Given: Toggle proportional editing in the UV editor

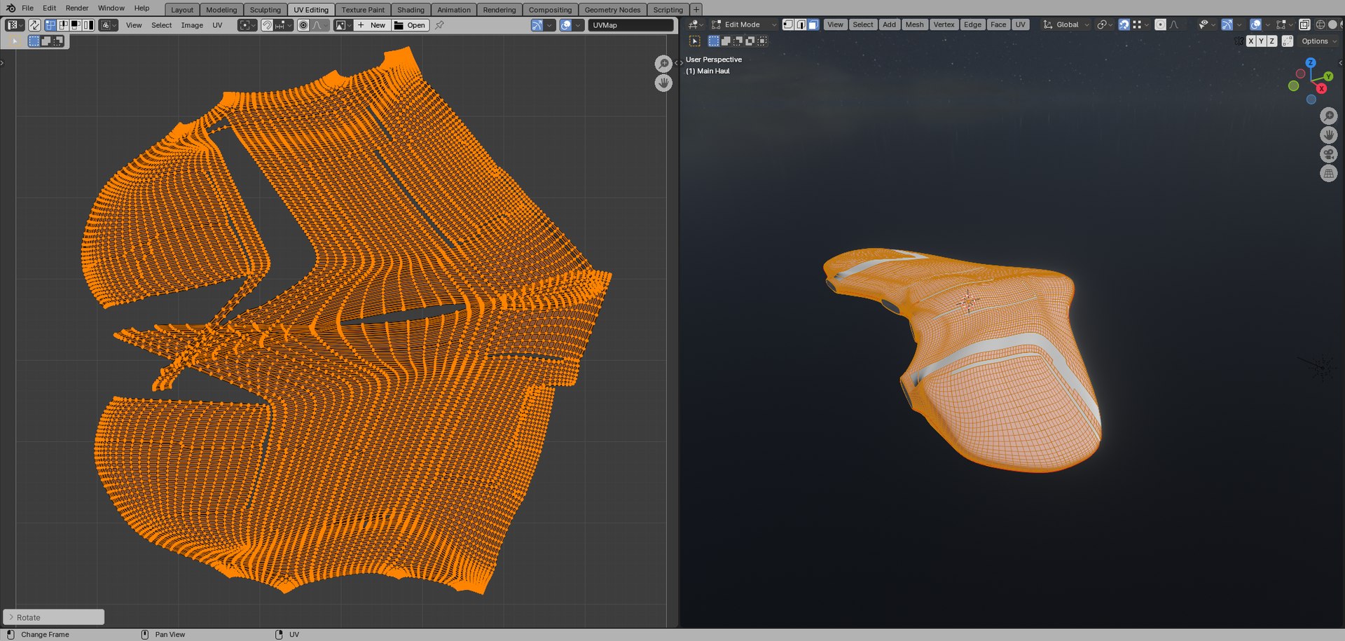Looking at the screenshot, I should tap(303, 25).
